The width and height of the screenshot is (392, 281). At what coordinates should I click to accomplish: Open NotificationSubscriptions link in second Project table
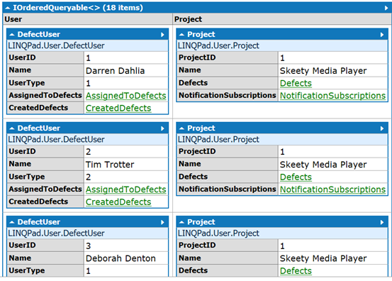(332, 189)
